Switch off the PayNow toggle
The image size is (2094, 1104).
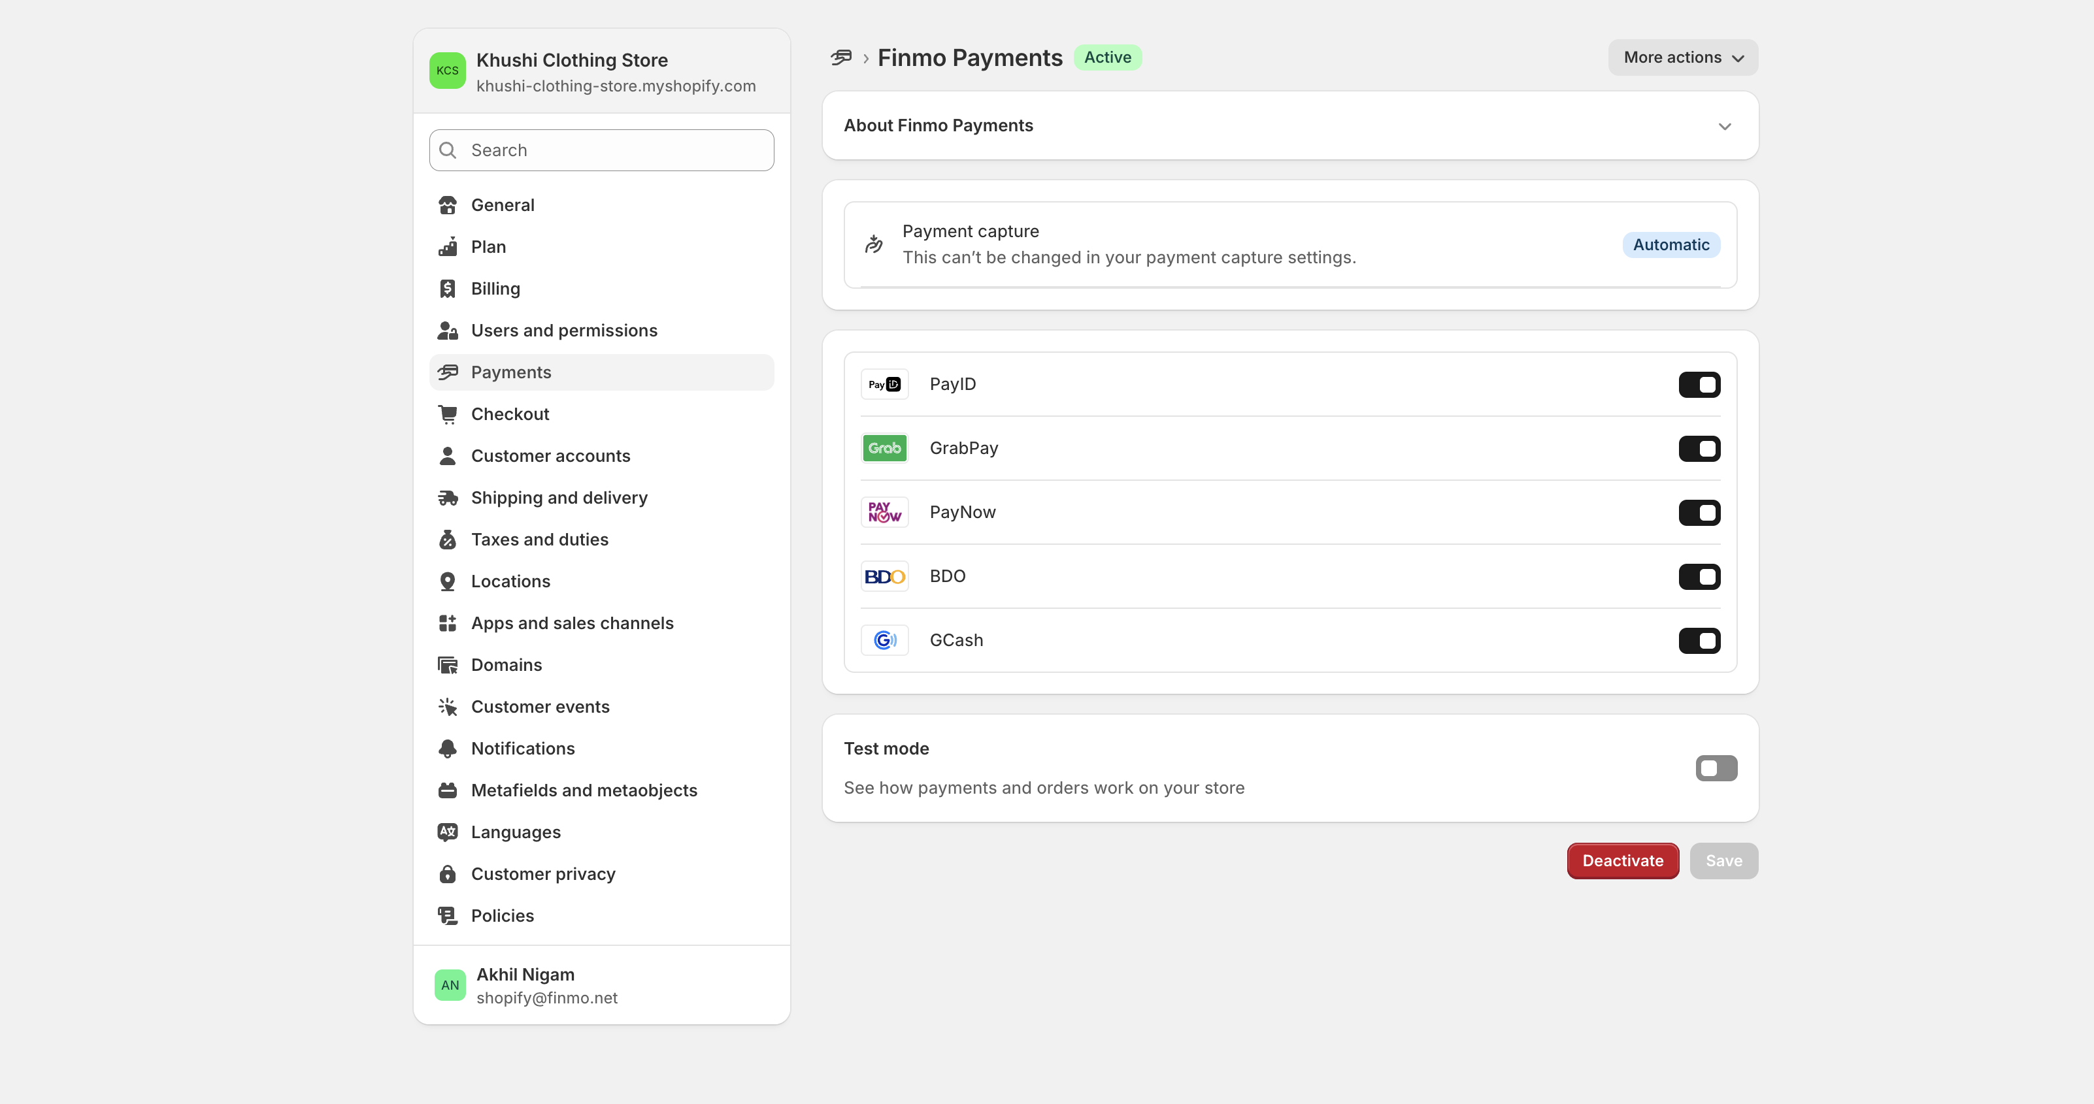pos(1699,513)
